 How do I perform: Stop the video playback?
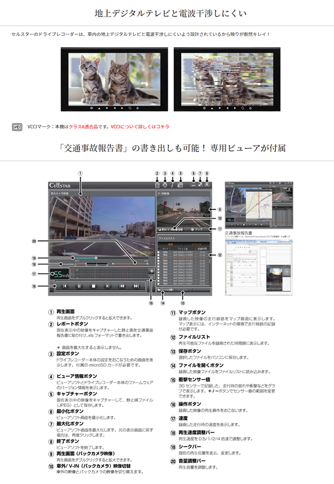point(94,286)
